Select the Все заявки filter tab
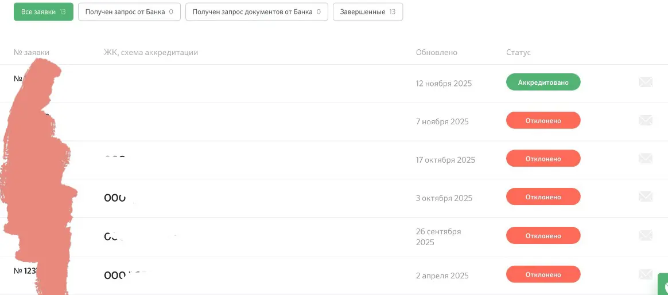Image resolution: width=668 pixels, height=295 pixels. tap(44, 12)
